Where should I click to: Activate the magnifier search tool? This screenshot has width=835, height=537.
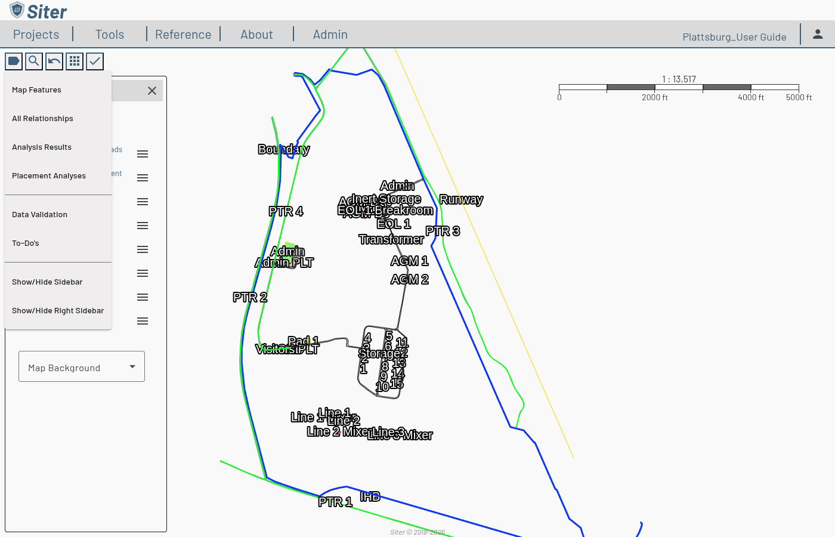click(34, 61)
